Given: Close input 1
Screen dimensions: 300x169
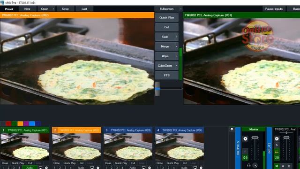Looking at the screenshot, I should coord(5,163).
